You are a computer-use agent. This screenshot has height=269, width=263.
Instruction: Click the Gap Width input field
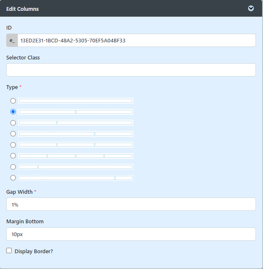131,204
